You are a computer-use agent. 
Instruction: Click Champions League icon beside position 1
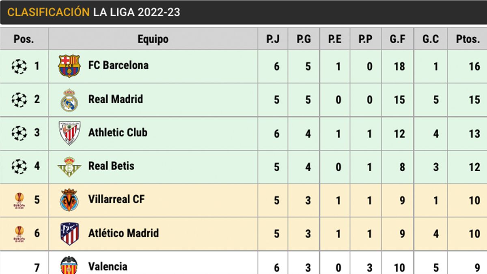click(x=19, y=66)
